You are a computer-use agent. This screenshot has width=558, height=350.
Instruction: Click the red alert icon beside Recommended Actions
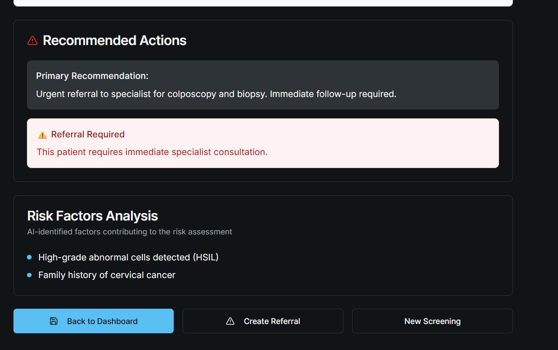(33, 41)
